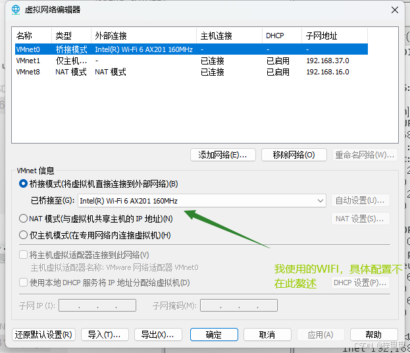Open the 帮助 button

(374, 335)
